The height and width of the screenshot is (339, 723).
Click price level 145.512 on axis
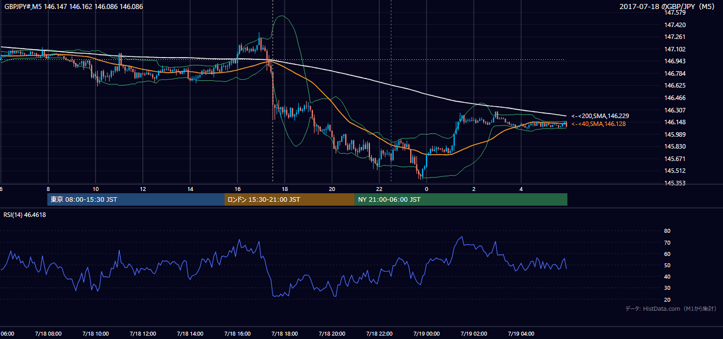(676, 171)
